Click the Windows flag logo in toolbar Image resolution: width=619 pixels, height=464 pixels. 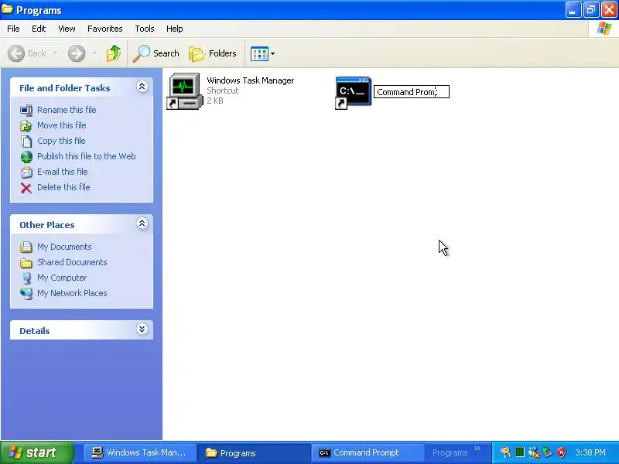click(604, 29)
